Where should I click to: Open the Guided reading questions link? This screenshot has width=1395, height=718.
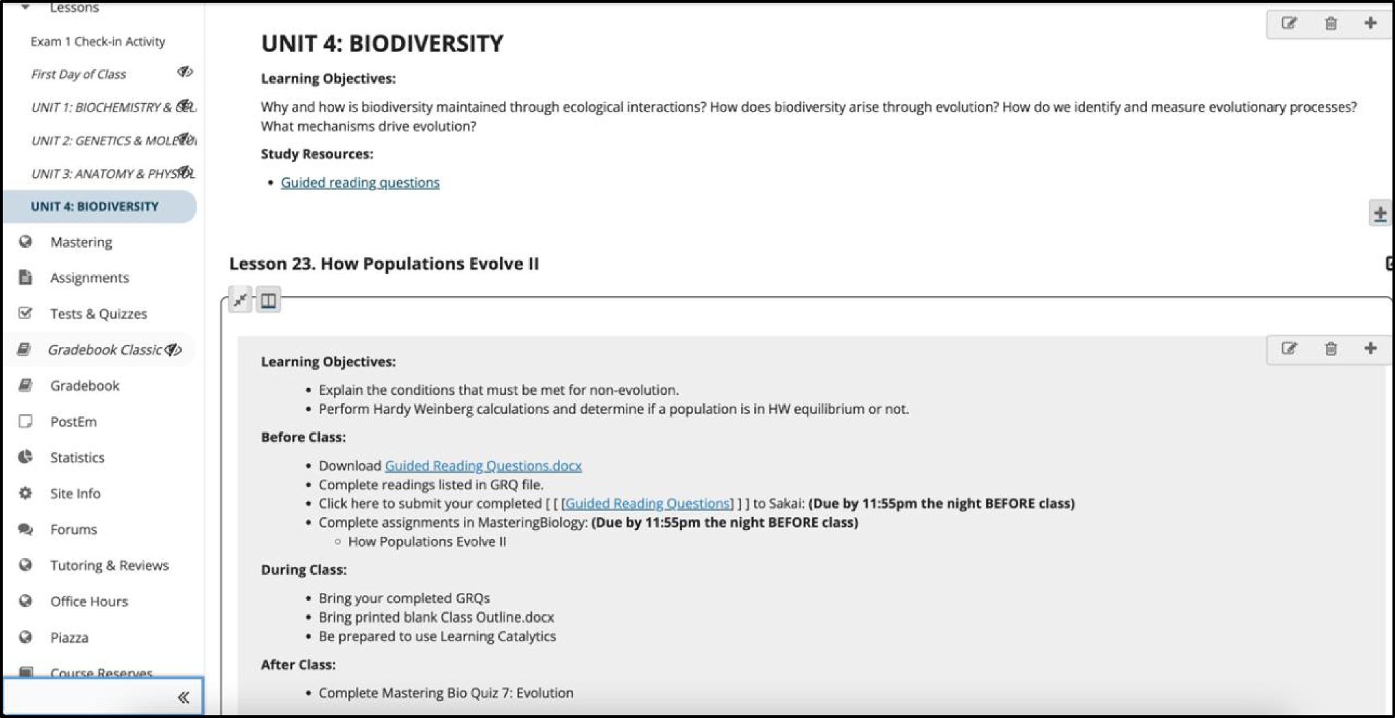coord(360,182)
